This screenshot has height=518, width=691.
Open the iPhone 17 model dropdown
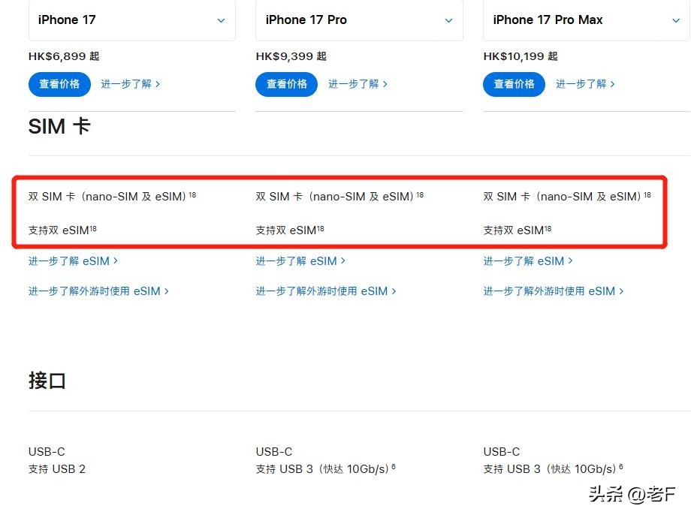tap(131, 20)
